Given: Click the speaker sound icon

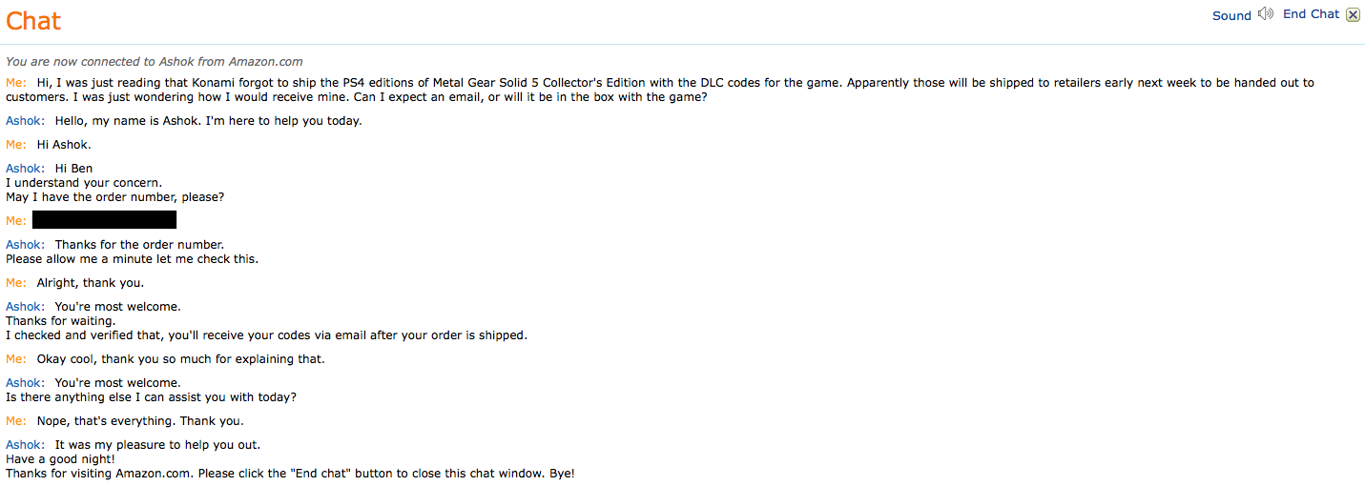Looking at the screenshot, I should click(1266, 13).
